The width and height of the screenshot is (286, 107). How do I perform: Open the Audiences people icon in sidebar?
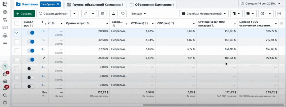tap(5, 12)
